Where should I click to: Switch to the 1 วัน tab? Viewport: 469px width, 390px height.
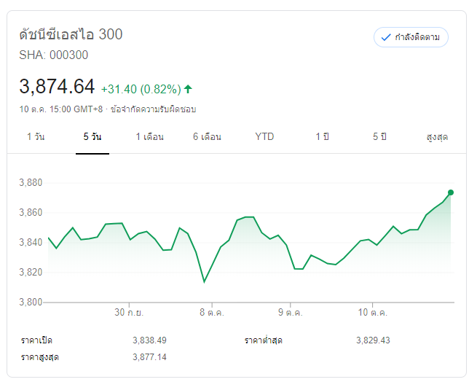coord(36,137)
